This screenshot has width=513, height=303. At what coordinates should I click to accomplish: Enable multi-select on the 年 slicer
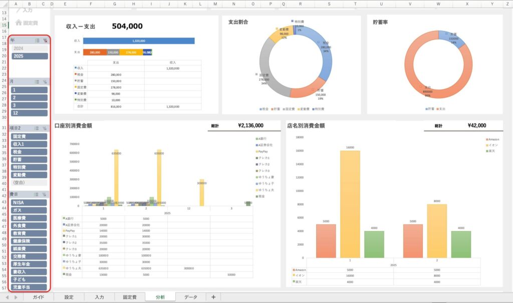pos(37,40)
